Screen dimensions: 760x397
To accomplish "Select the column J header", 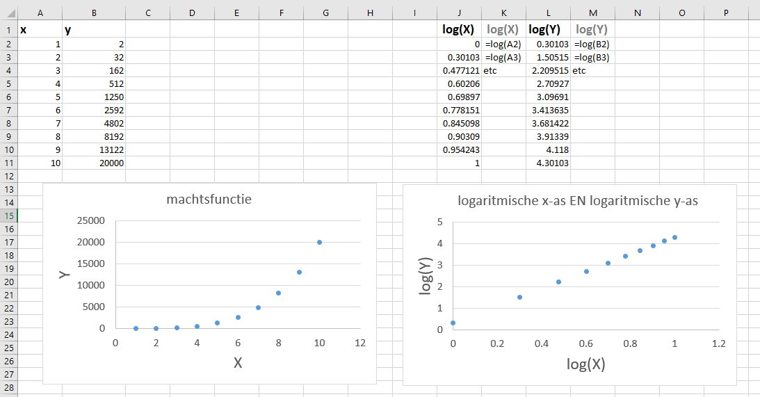I will click(x=459, y=13).
